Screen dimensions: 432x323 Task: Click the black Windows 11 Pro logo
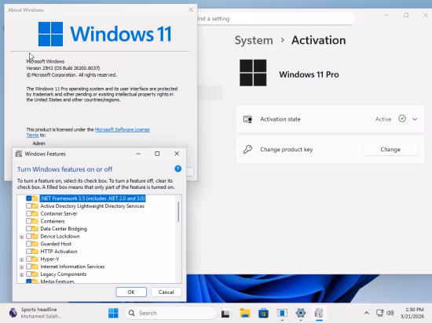click(253, 73)
